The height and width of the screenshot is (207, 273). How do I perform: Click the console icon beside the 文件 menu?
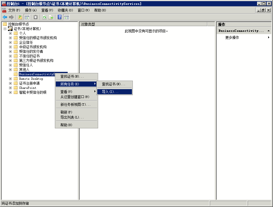[x=4, y=11]
